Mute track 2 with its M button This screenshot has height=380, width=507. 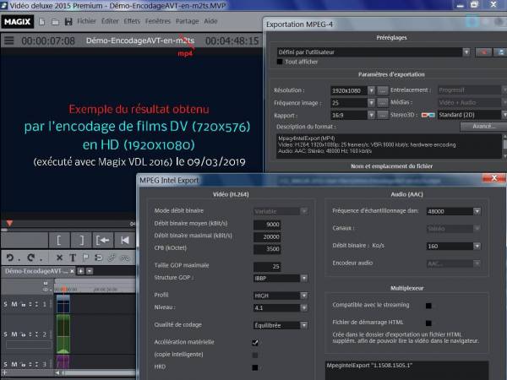click(x=14, y=334)
